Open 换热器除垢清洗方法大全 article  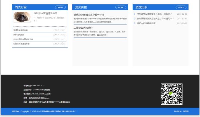[155, 18]
